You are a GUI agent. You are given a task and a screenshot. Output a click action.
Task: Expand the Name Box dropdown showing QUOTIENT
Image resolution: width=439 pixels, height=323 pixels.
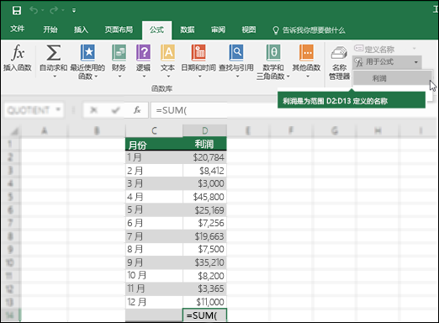58,109
